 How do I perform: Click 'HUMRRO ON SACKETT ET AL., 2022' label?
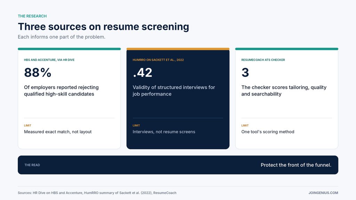(x=158, y=60)
